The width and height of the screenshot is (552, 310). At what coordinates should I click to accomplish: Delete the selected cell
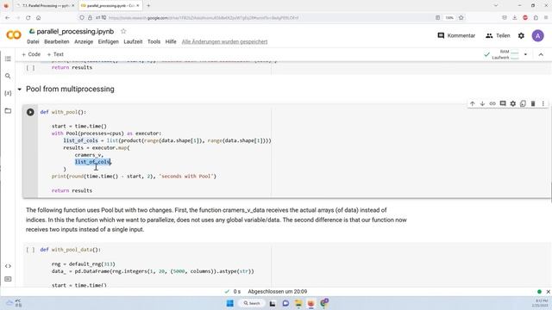click(x=533, y=103)
